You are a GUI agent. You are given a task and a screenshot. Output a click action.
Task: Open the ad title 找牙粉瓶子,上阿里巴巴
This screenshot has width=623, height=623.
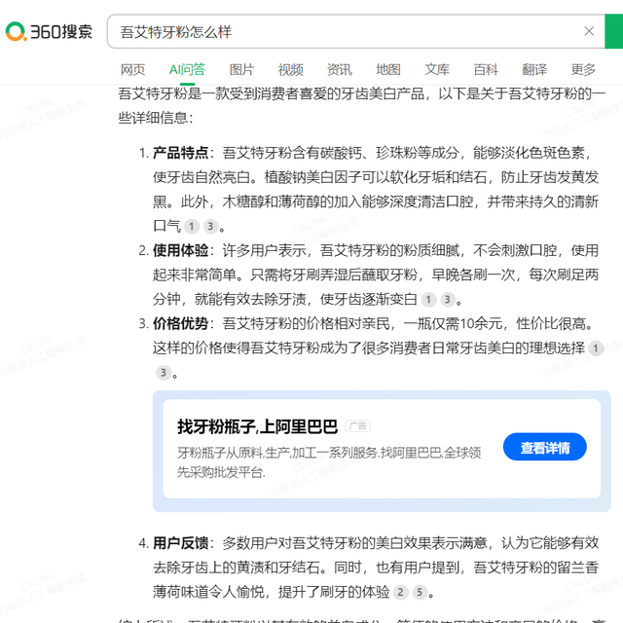[257, 426]
